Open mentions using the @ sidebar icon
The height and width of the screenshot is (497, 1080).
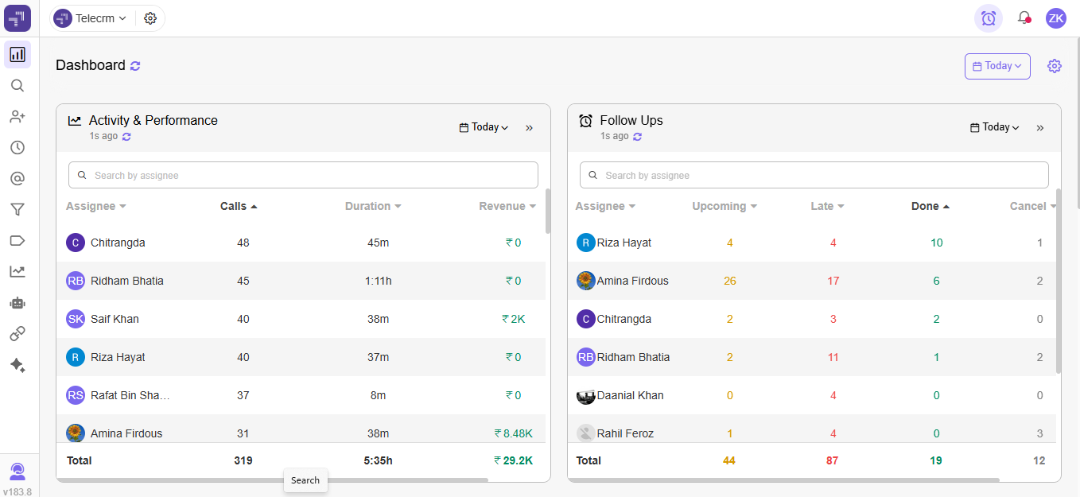pos(17,178)
